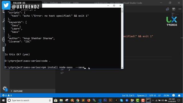Click the OneDrive cloud icon in system tray
The height and width of the screenshot is (103, 183).
166,100
